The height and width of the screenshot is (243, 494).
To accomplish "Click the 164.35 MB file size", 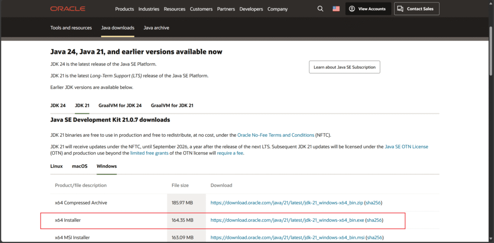I will [x=182, y=220].
